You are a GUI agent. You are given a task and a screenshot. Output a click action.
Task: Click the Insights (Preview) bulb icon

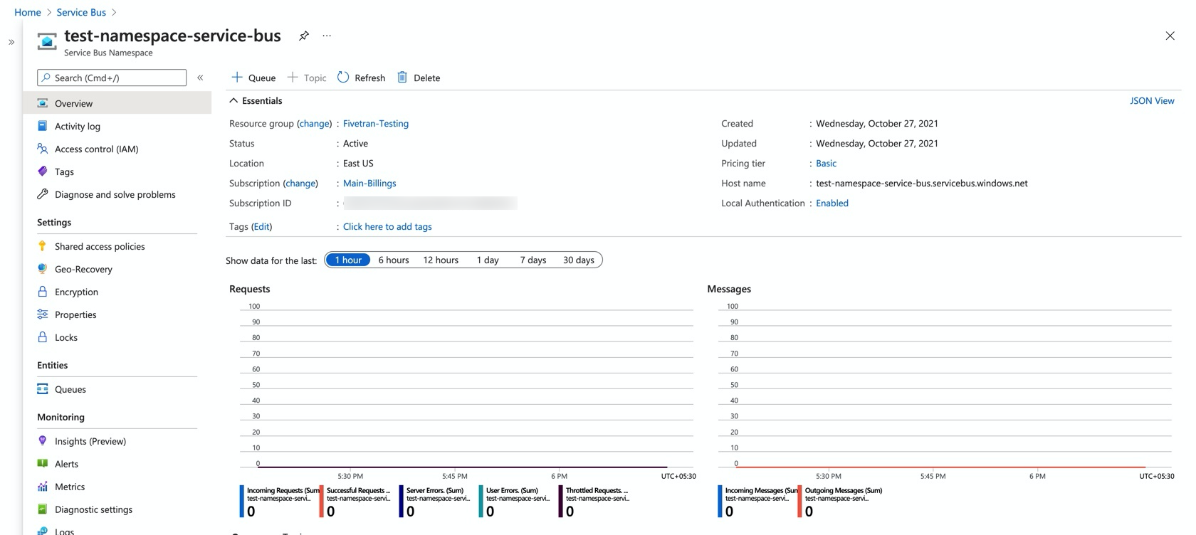tap(43, 441)
